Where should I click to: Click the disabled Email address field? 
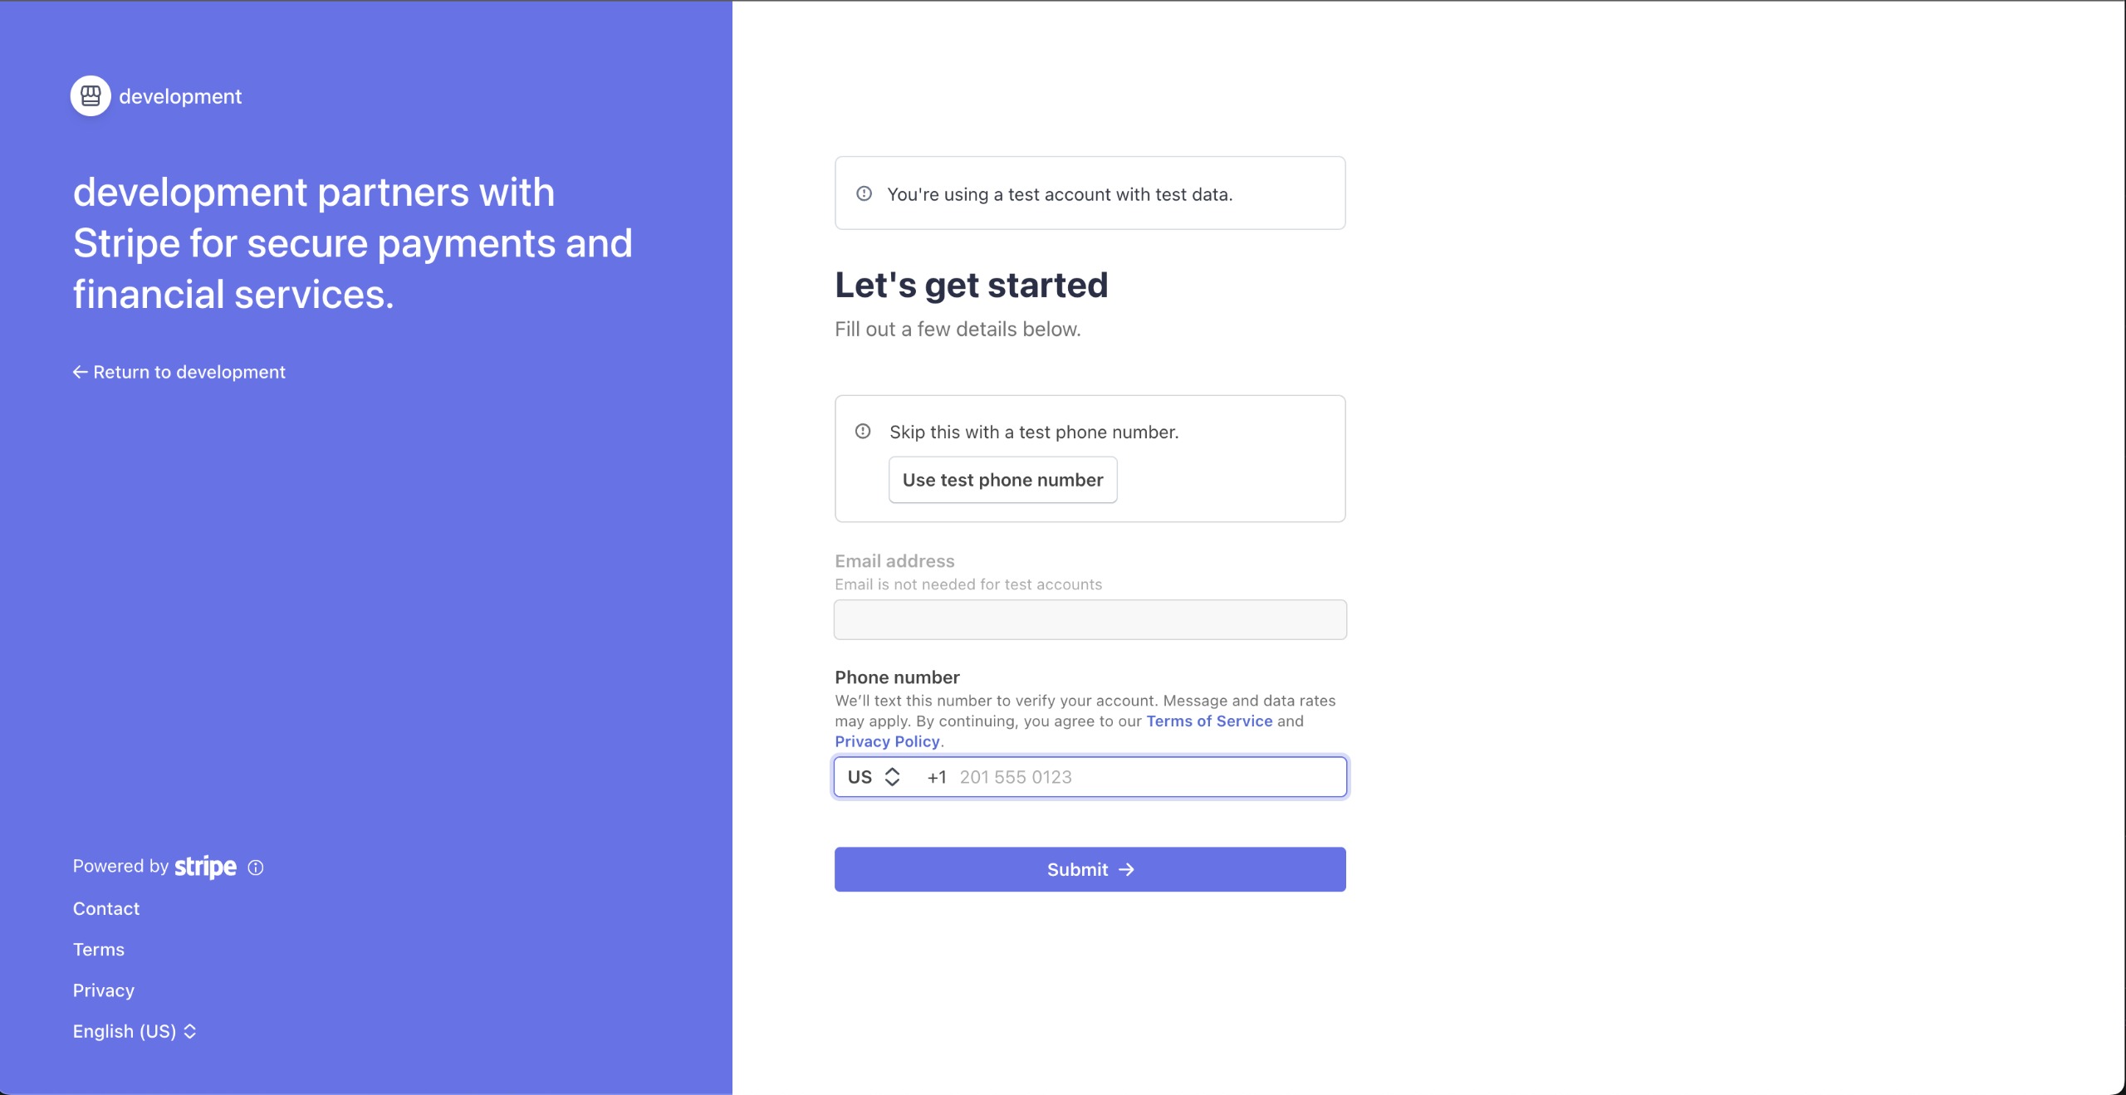point(1090,619)
